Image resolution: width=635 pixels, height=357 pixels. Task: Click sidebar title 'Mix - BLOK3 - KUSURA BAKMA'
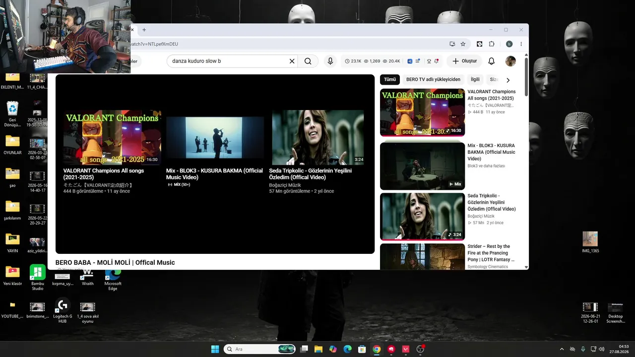coord(492,152)
